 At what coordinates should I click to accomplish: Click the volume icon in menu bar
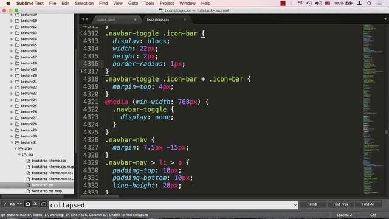point(318,3)
